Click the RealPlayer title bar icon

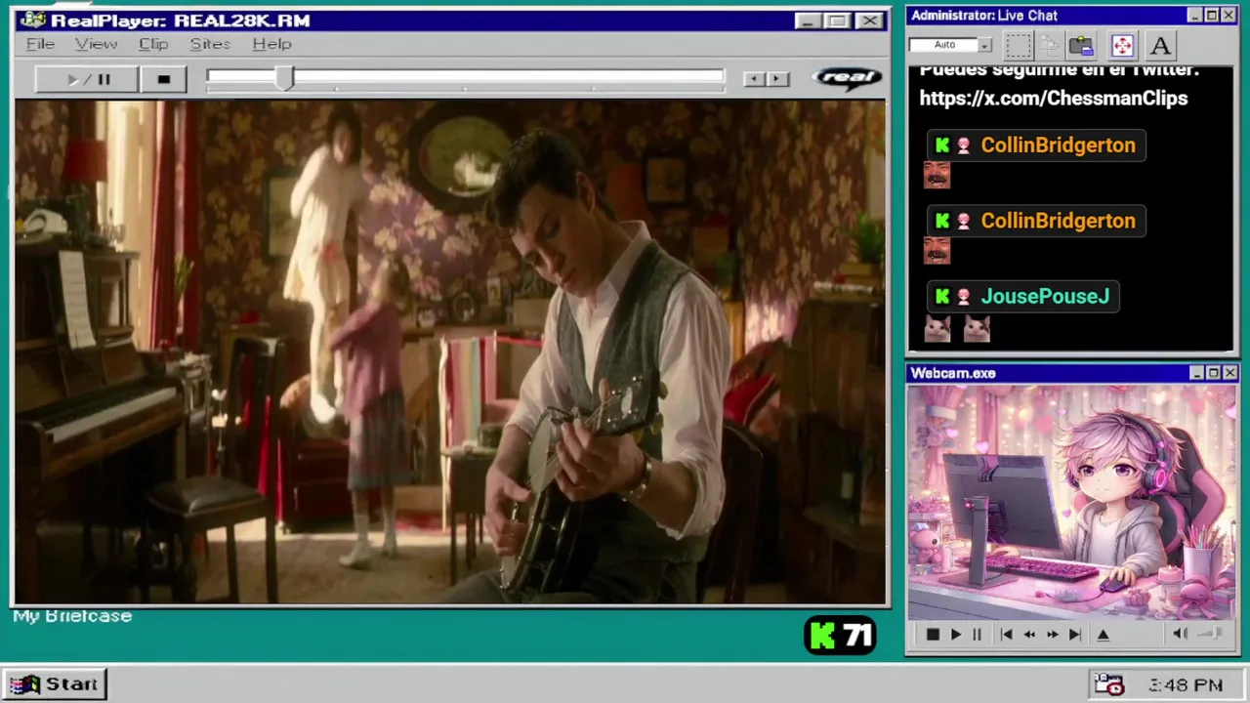[32, 21]
